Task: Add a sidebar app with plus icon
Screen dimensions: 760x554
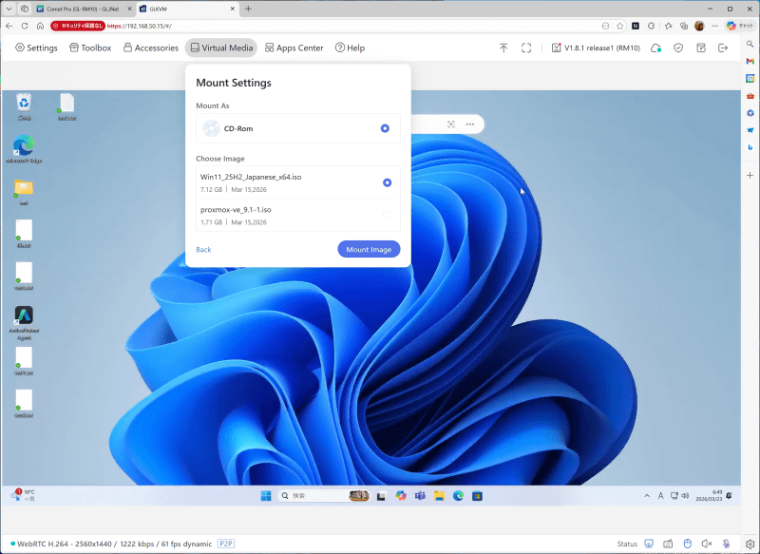Action: tap(750, 175)
